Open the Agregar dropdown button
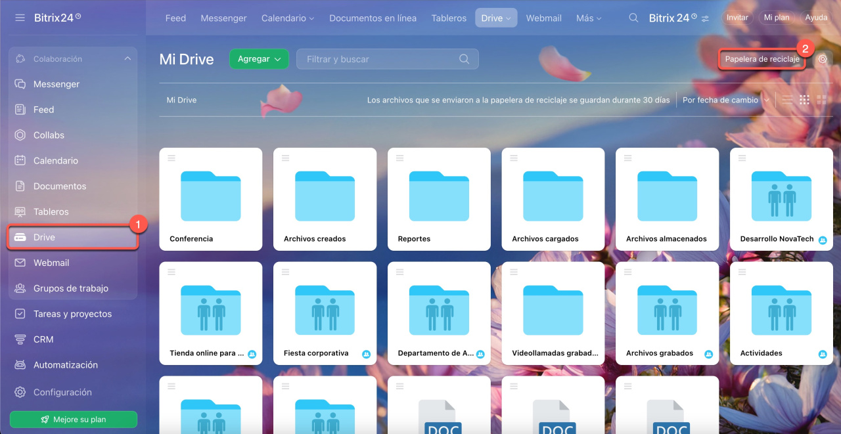Image resolution: width=841 pixels, height=434 pixels. pos(259,59)
